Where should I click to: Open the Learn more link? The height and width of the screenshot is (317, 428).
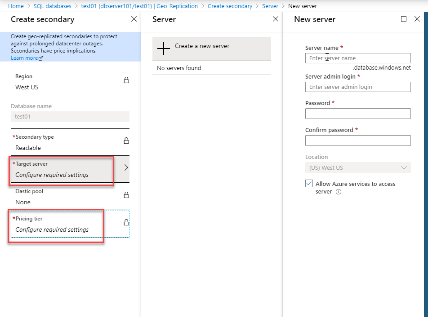coord(24,58)
